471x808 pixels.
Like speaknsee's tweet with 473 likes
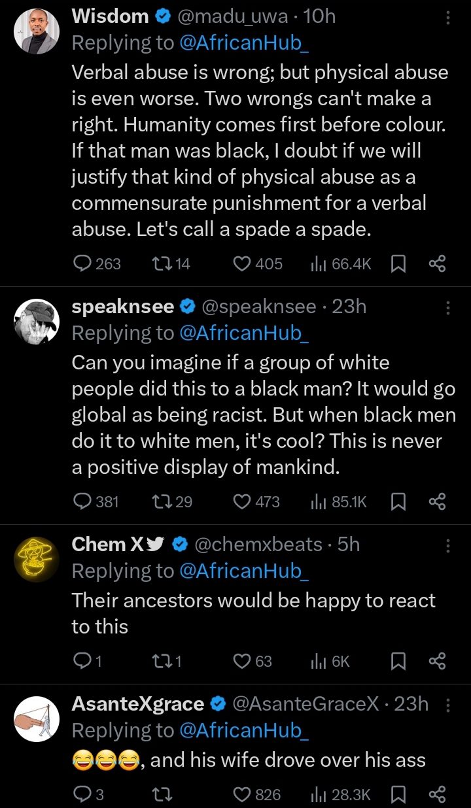coord(243,501)
